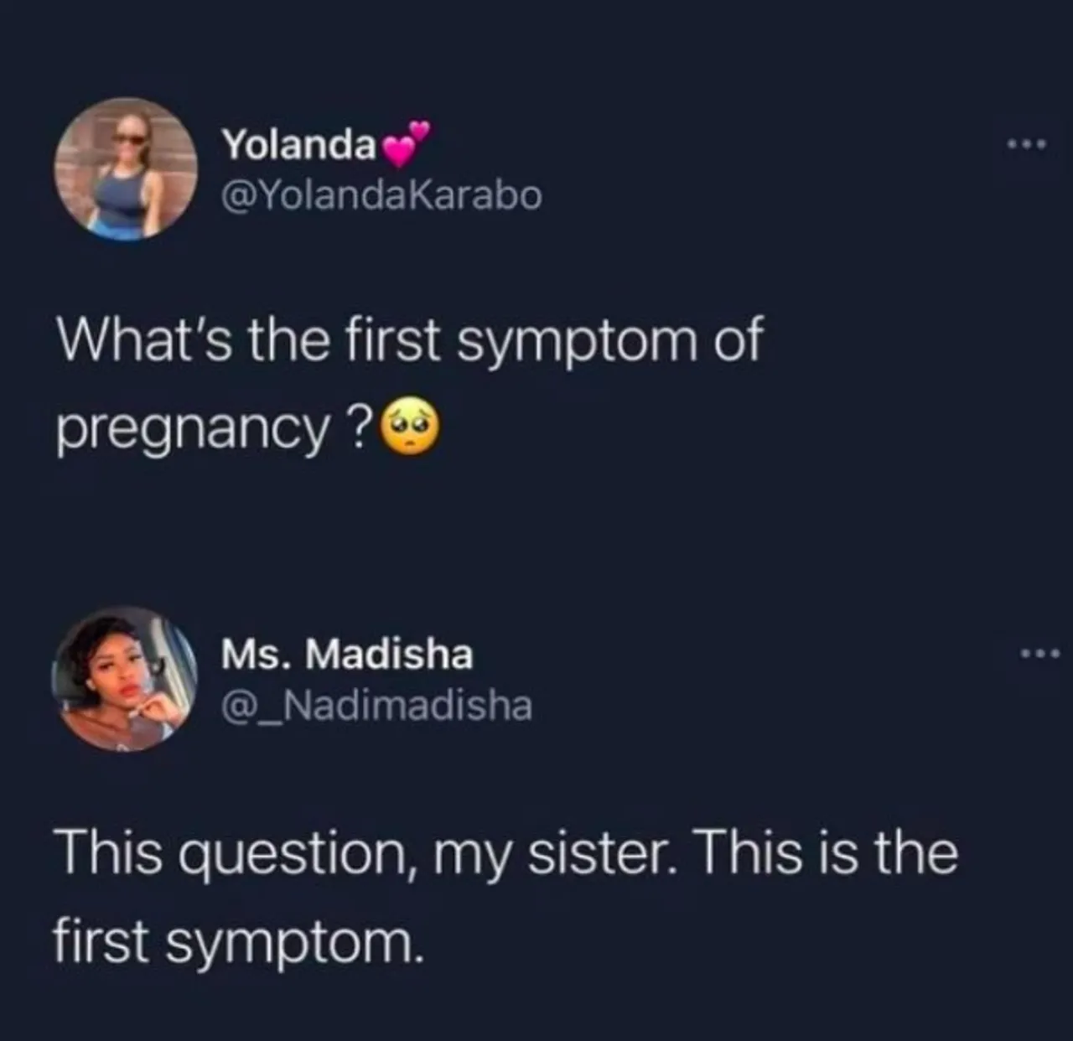Screen dimensions: 1073x1041
Task: Open more options on Yolanda's tweet
Action: coord(1027,144)
